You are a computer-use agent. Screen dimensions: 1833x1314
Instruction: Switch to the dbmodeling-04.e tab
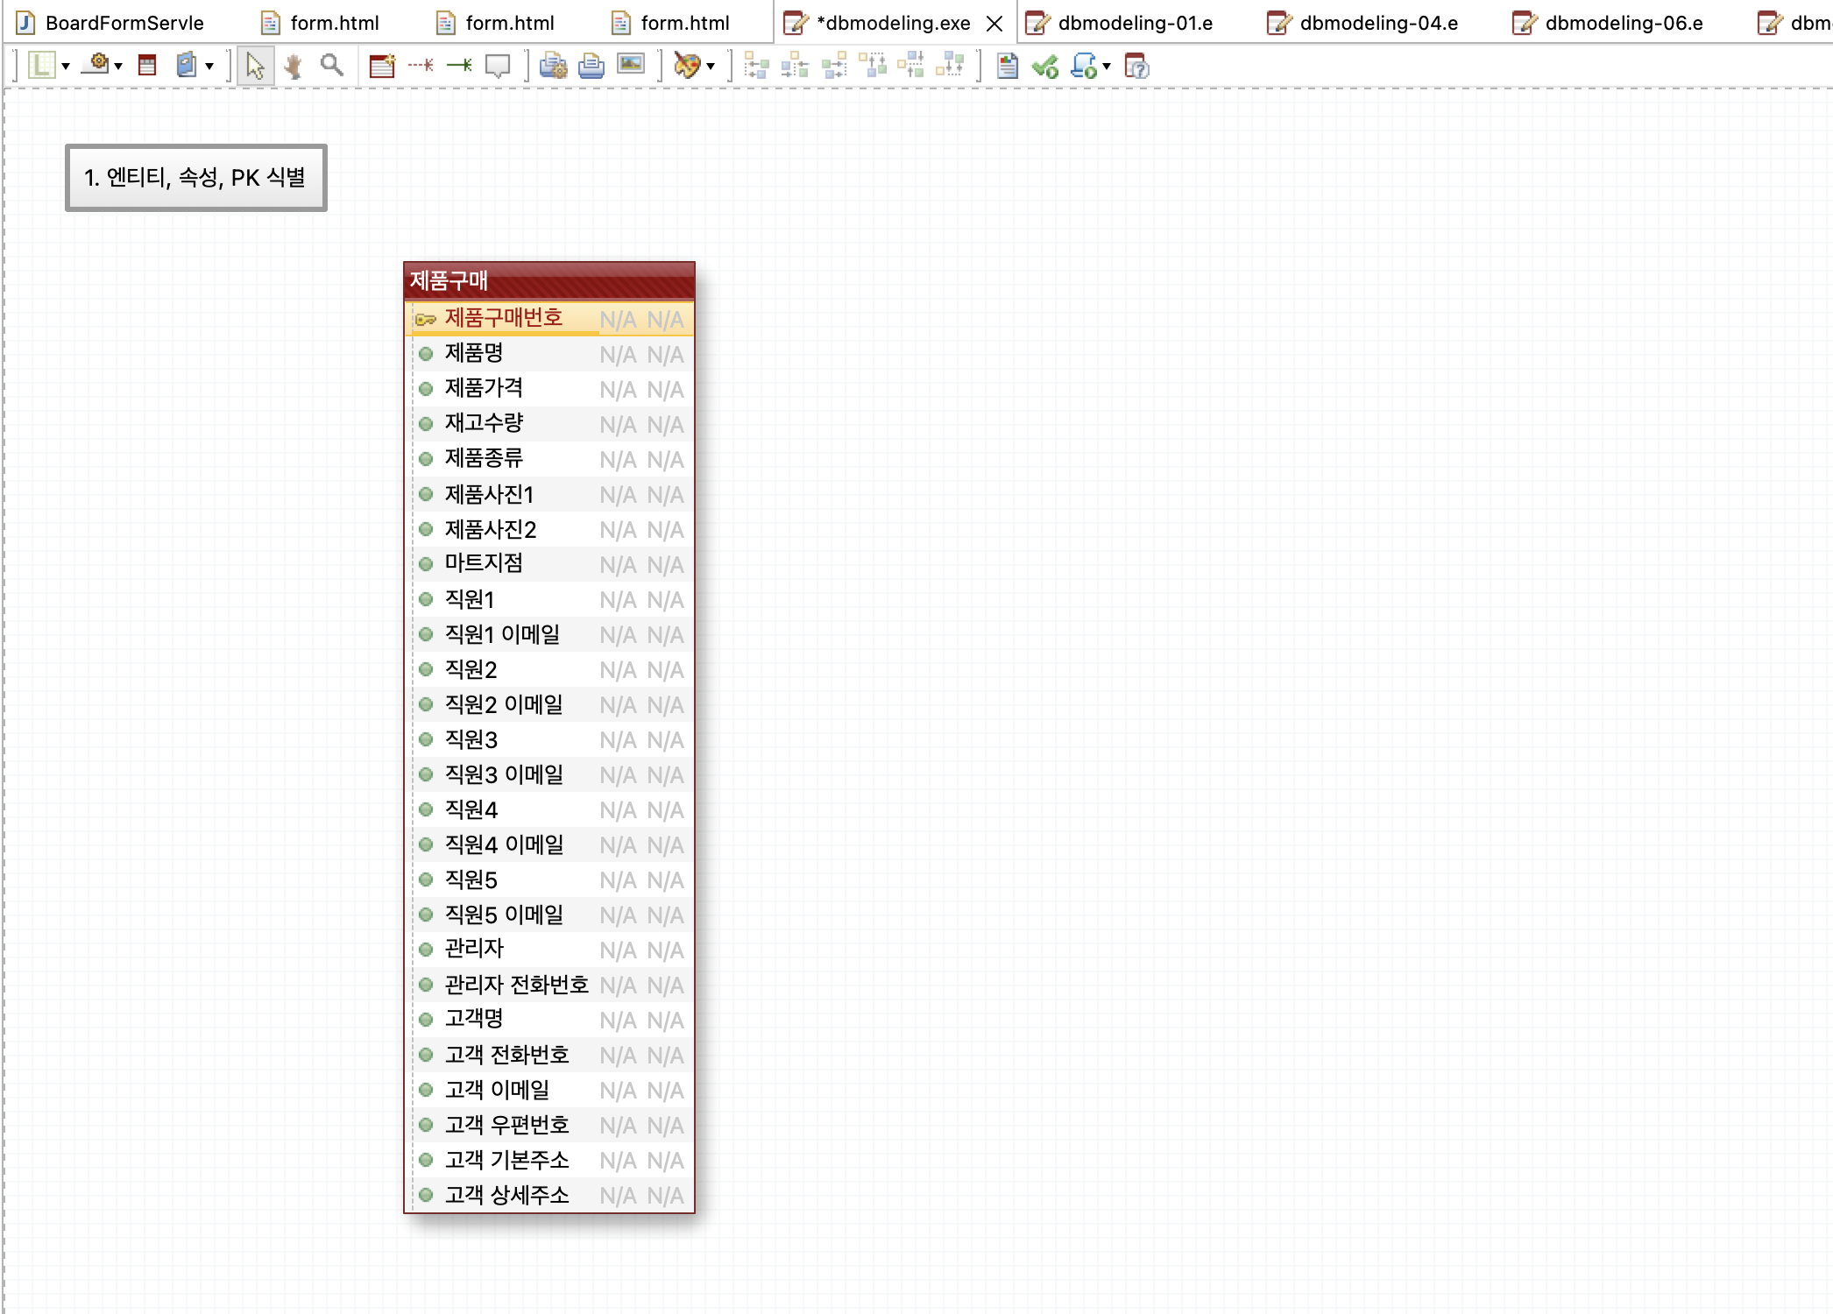pyautogui.click(x=1365, y=23)
